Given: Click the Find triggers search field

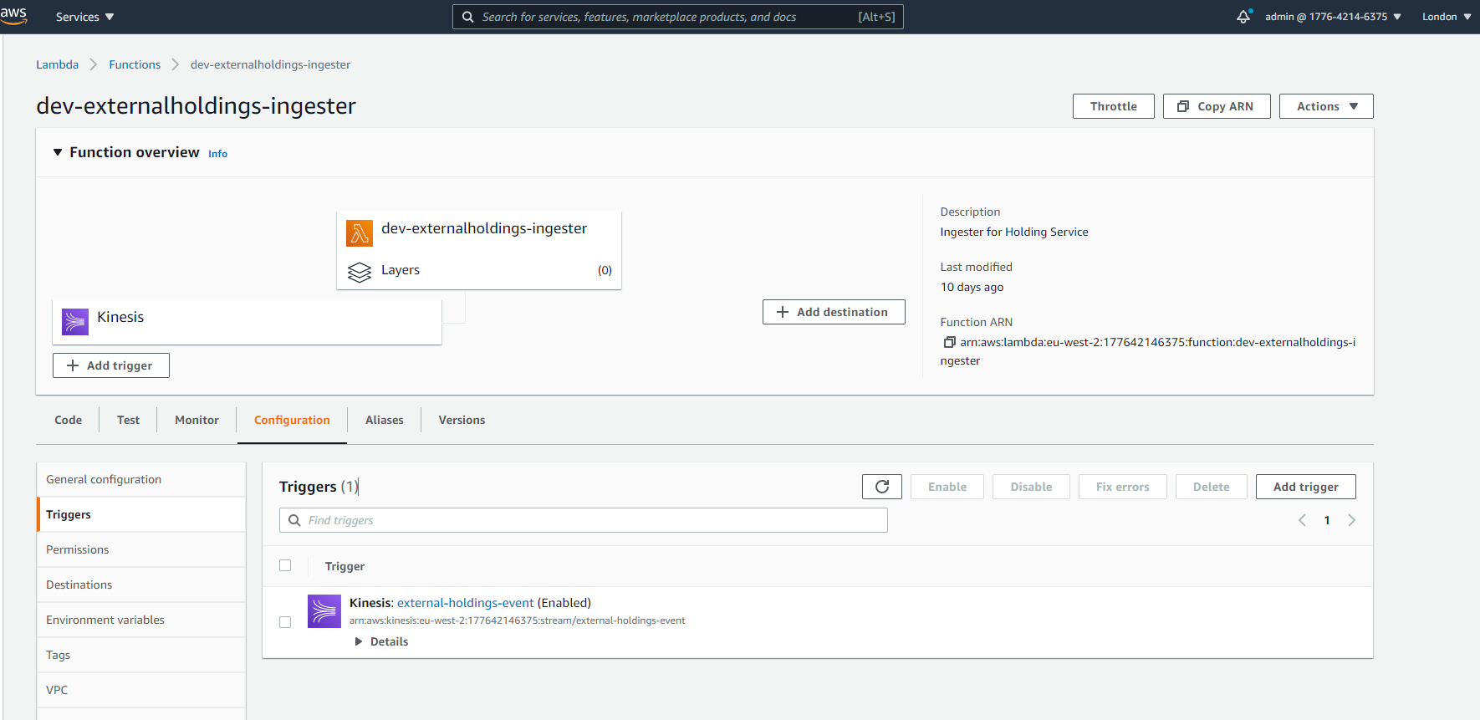Looking at the screenshot, I should (x=594, y=520).
